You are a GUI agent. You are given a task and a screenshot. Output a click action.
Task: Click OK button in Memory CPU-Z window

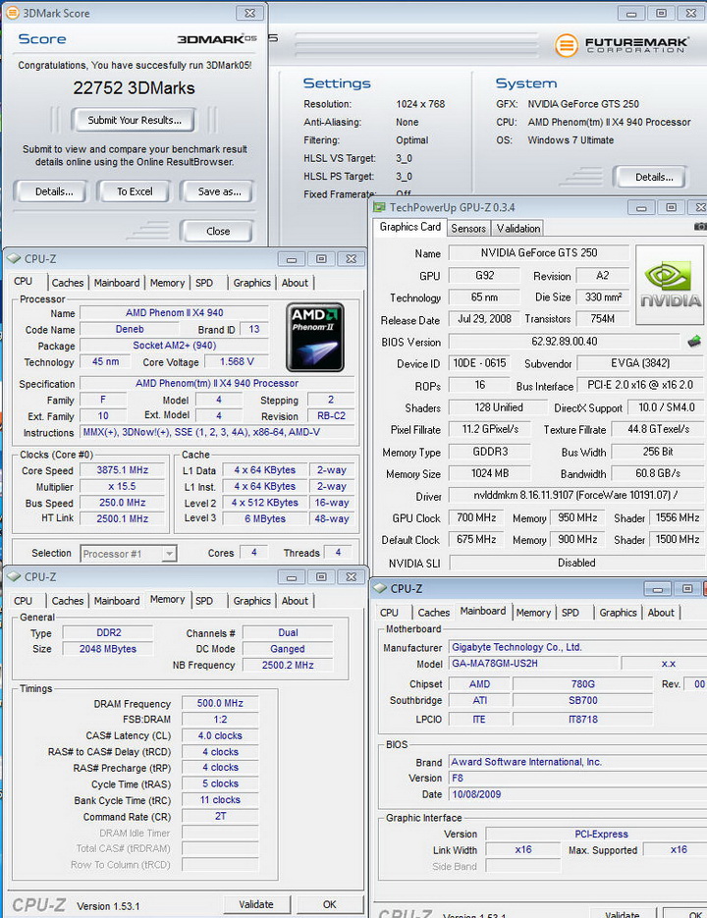[x=330, y=904]
